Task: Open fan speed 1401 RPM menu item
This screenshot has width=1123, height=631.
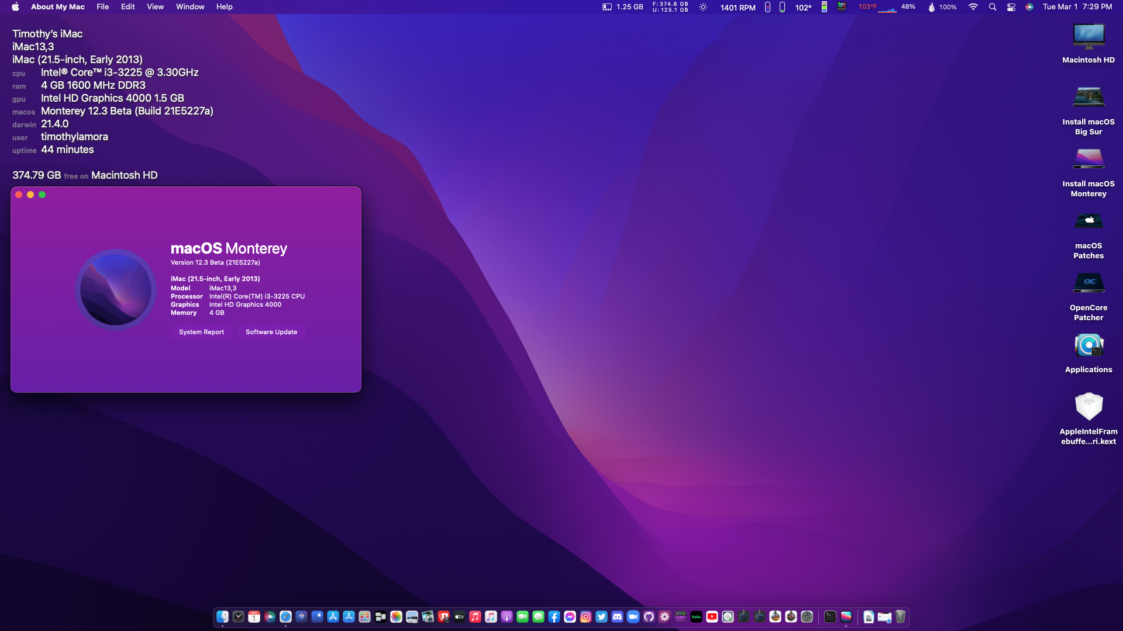Action: pyautogui.click(x=738, y=8)
